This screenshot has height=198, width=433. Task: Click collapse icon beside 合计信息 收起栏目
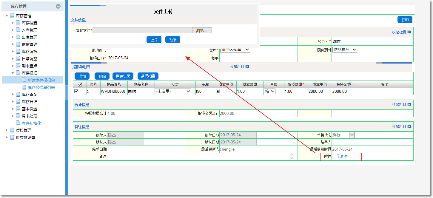[x=409, y=105]
